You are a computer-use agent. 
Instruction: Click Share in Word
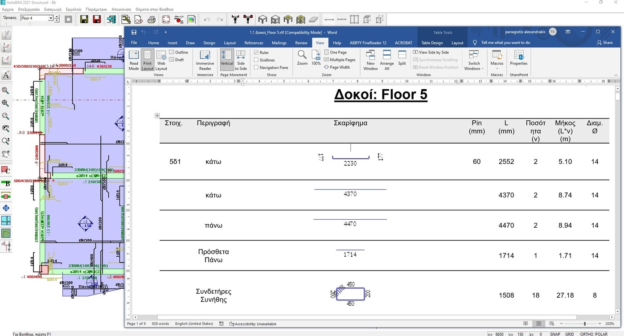(604, 43)
